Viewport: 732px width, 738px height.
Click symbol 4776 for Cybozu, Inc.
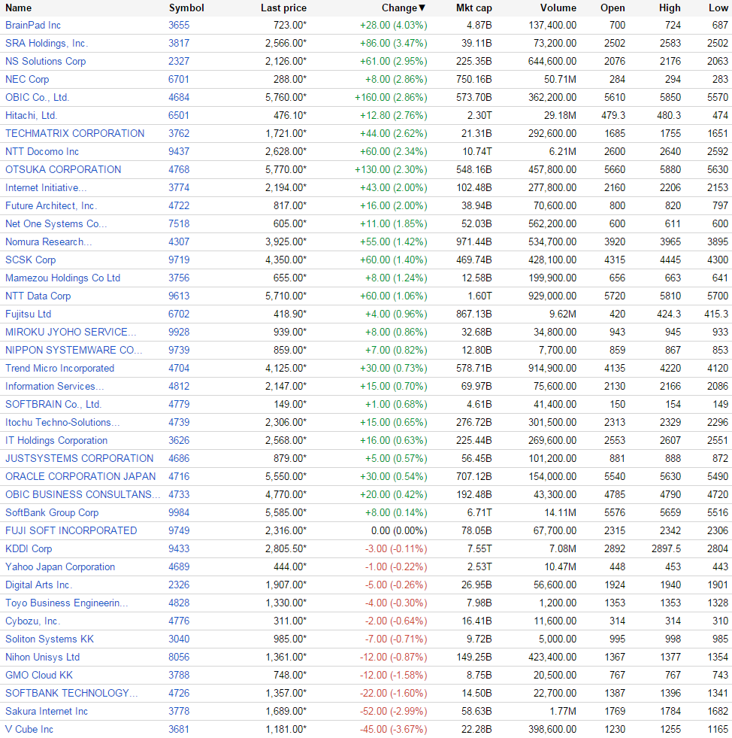[179, 621]
